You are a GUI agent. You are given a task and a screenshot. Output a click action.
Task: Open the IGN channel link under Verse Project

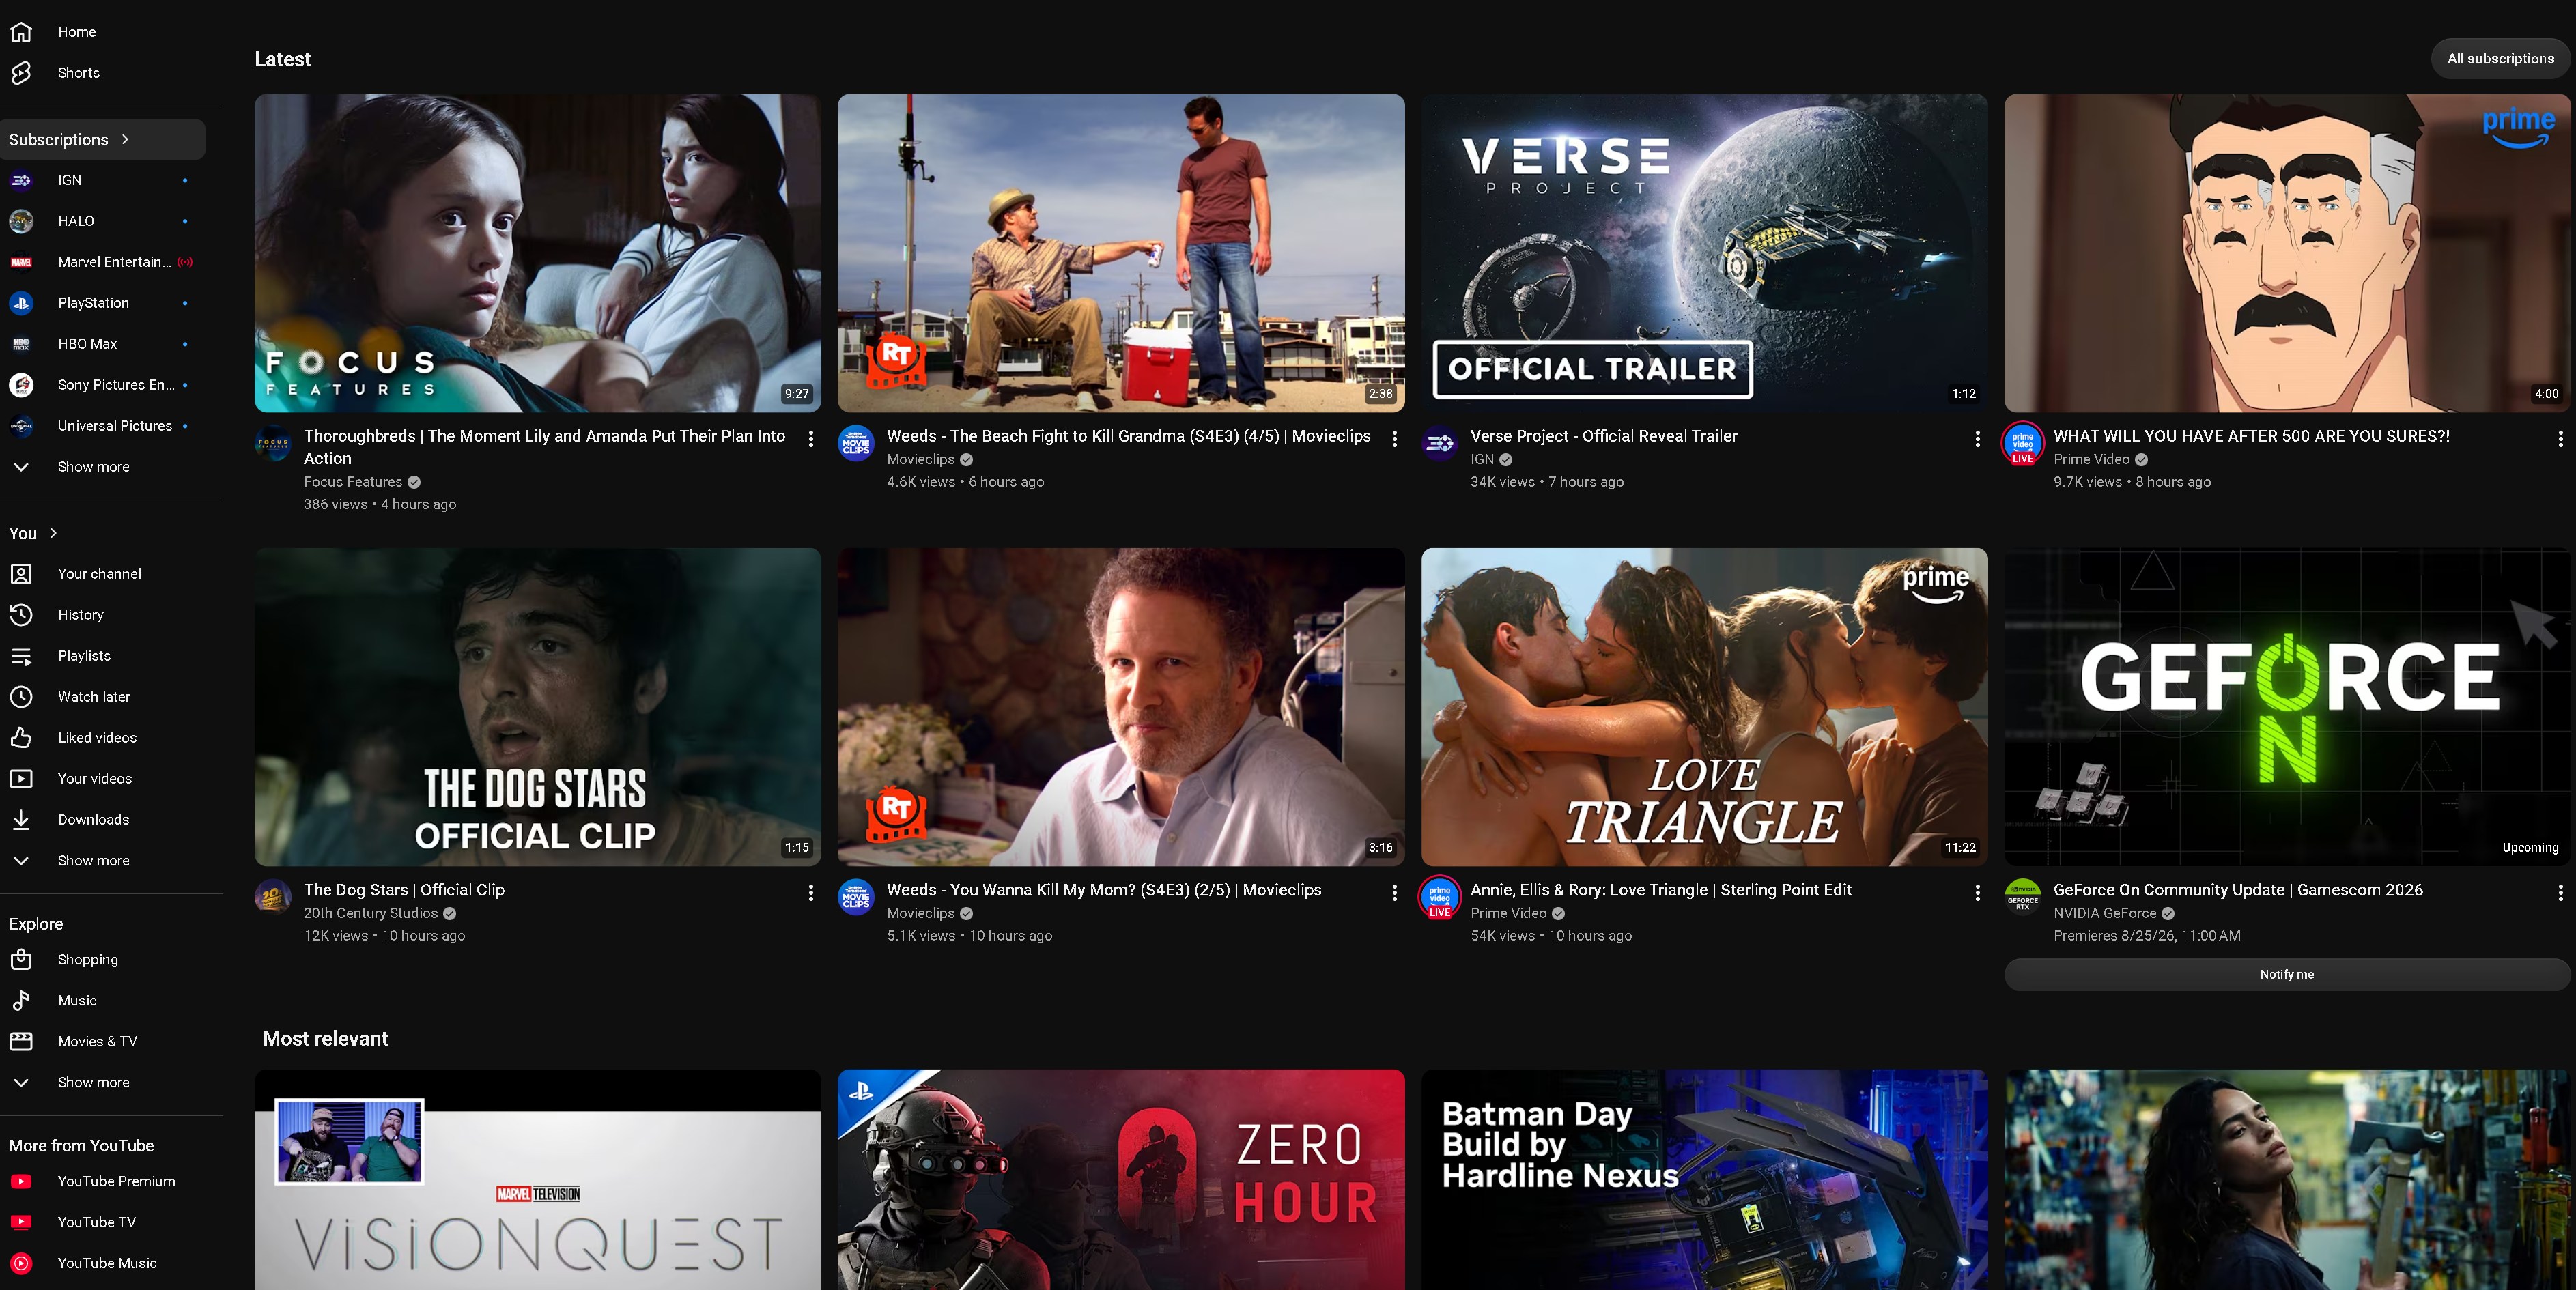[1482, 460]
